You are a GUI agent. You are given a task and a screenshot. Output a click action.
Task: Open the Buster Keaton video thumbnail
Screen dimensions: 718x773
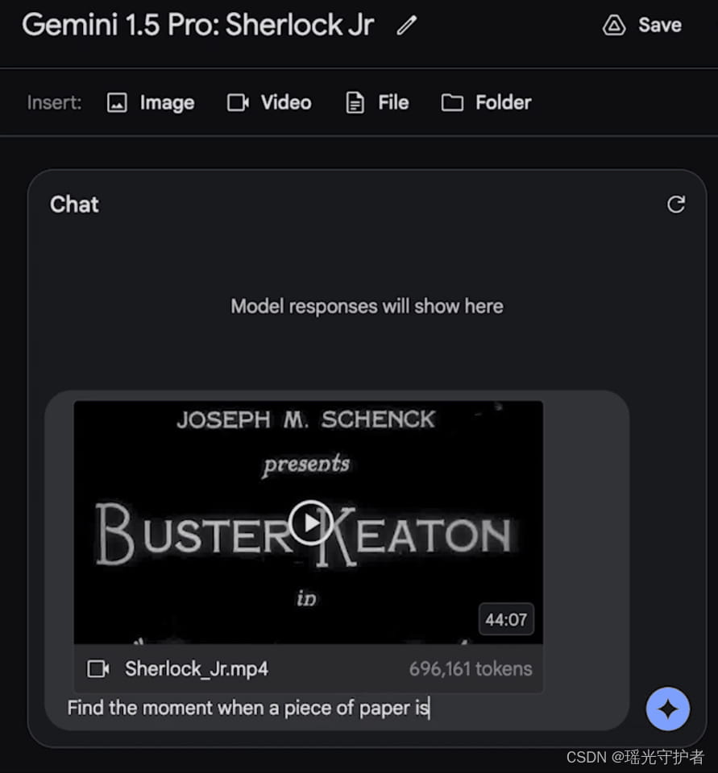pyautogui.click(x=308, y=522)
